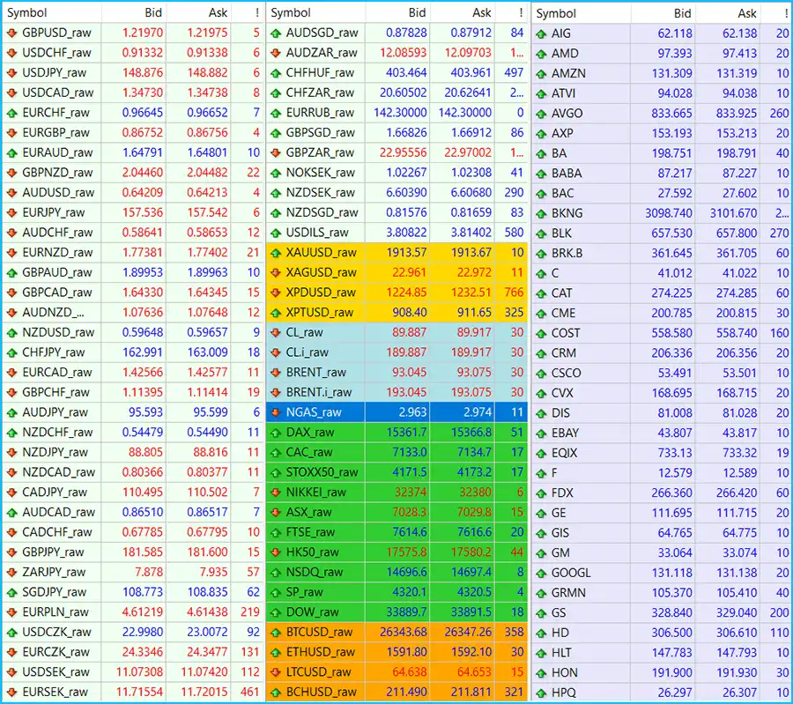Click the Bid column header above AUDSGD_raw
Viewport: 793px width, 704px height.
tap(417, 13)
